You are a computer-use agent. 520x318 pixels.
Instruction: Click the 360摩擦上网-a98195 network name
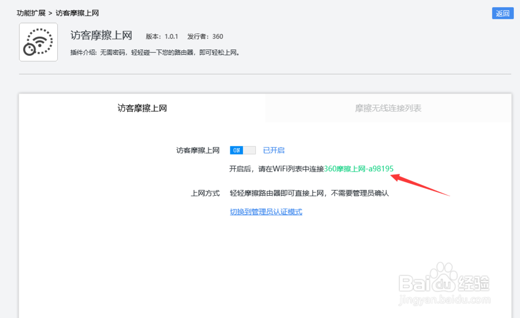(x=358, y=169)
